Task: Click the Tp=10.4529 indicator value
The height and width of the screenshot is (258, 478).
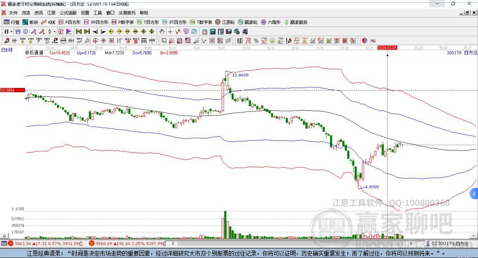Action: [x=59, y=53]
